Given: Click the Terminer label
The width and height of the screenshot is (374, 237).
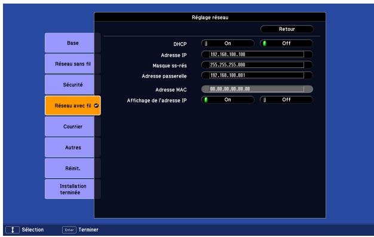Looking at the screenshot, I should [88, 230].
